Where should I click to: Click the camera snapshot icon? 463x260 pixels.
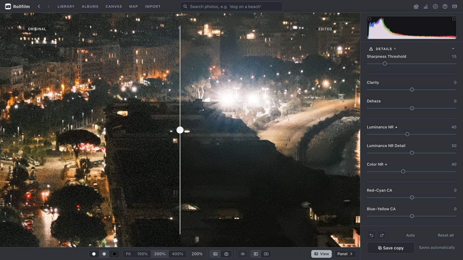(226, 254)
